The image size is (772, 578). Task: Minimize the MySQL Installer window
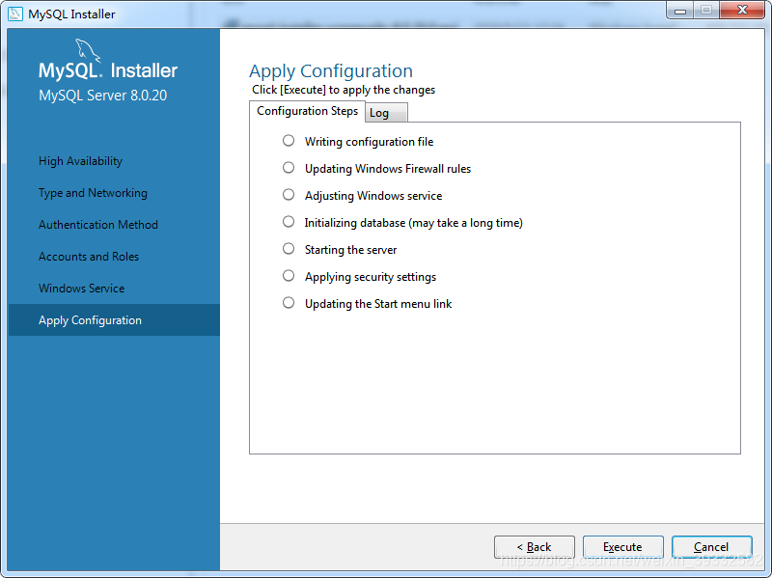pos(680,11)
